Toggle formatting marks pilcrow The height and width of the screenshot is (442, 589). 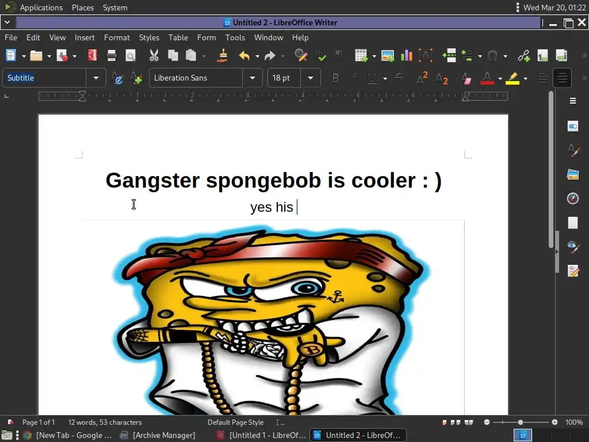[339, 56]
